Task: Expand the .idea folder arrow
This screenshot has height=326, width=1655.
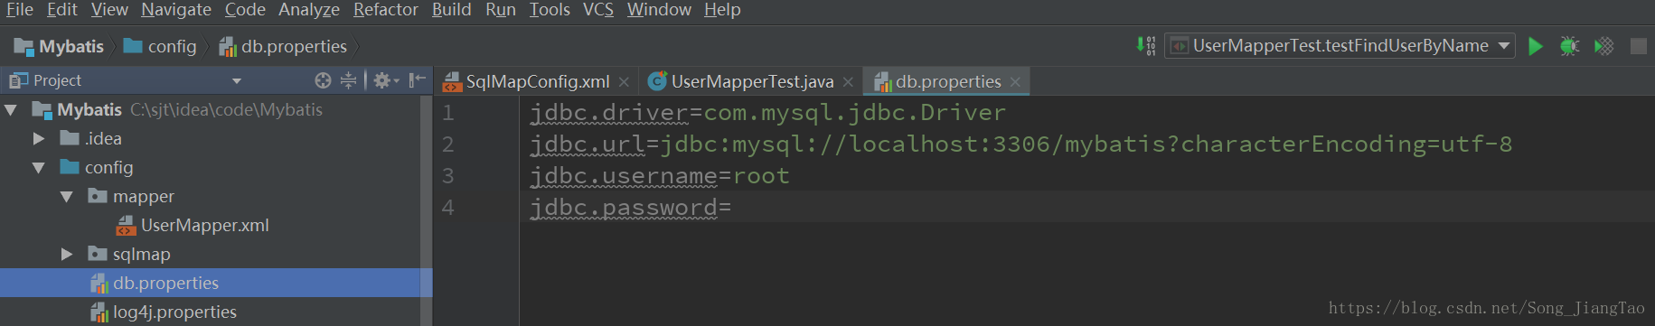Action: click(x=39, y=139)
